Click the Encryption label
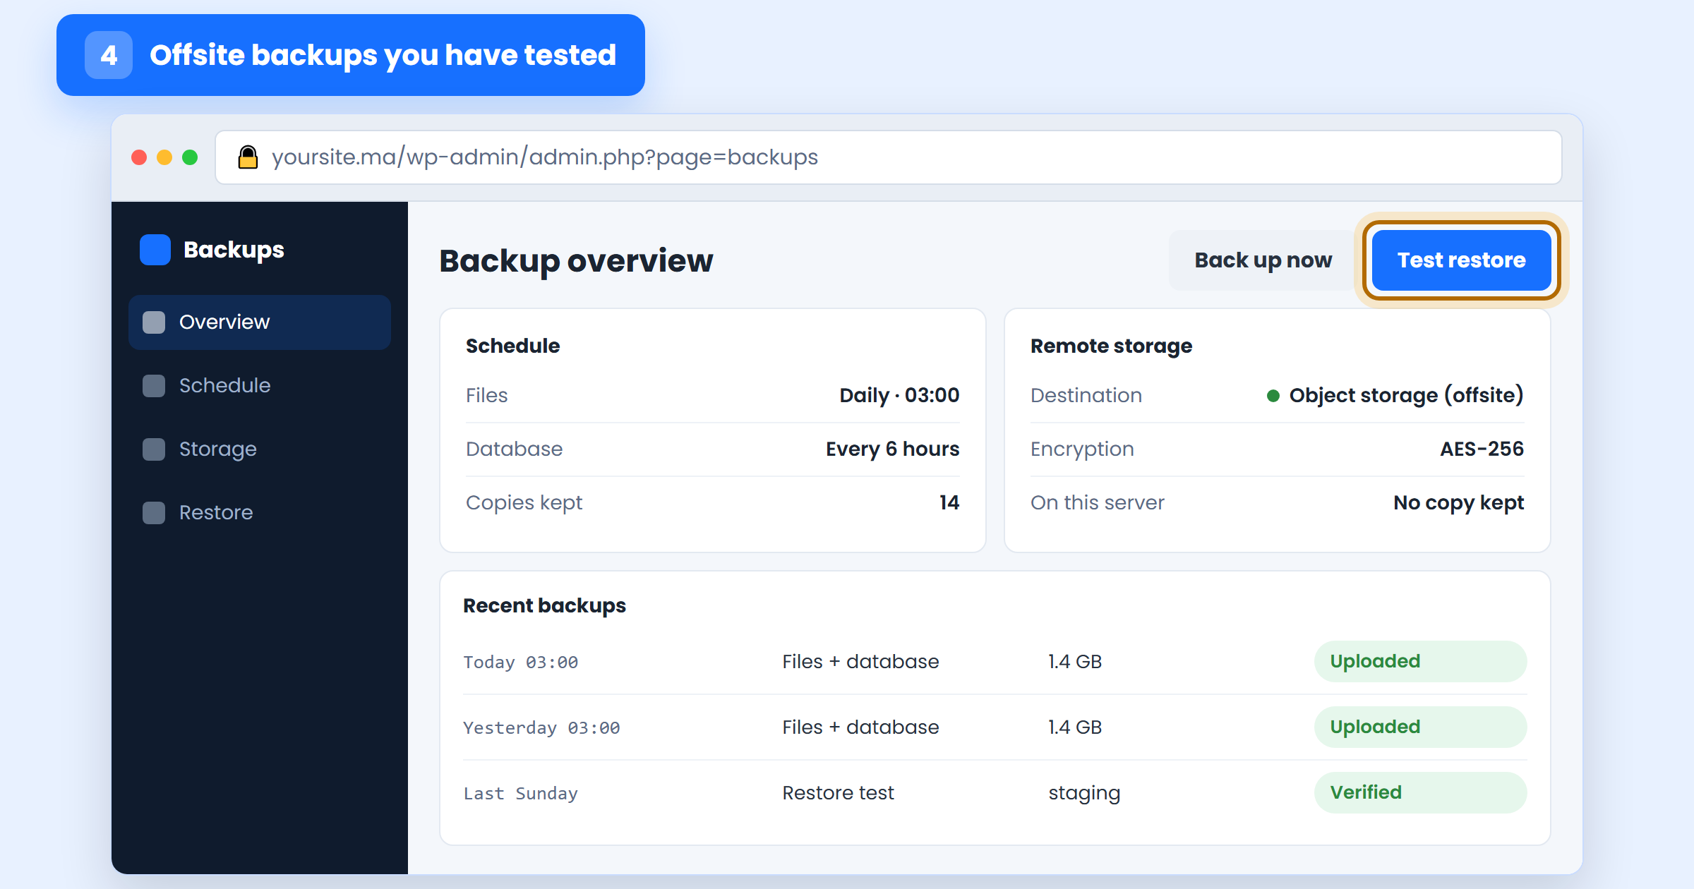This screenshot has width=1694, height=889. click(1082, 449)
